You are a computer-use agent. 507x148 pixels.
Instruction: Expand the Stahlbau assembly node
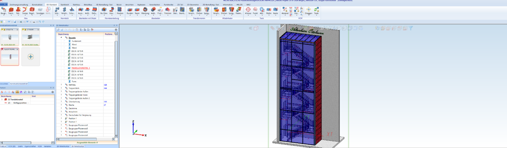tap(61, 84)
